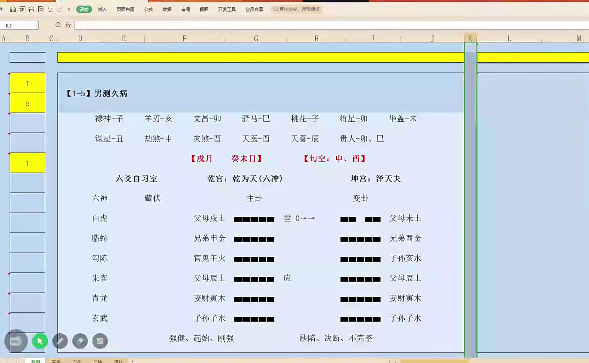The image size is (589, 363).
Task: Open the 开发工具 (Developer Tools) tab
Action: click(227, 10)
